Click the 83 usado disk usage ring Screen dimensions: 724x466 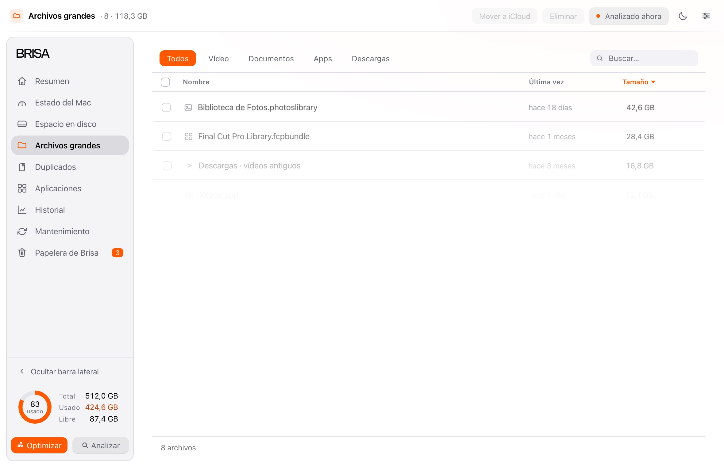35,407
